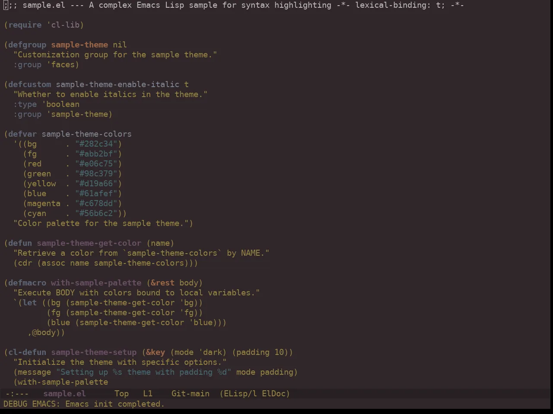Viewport: 553px width, 414px height.
Task: Click the sample.el buffer name in mode line
Action: tap(64, 394)
